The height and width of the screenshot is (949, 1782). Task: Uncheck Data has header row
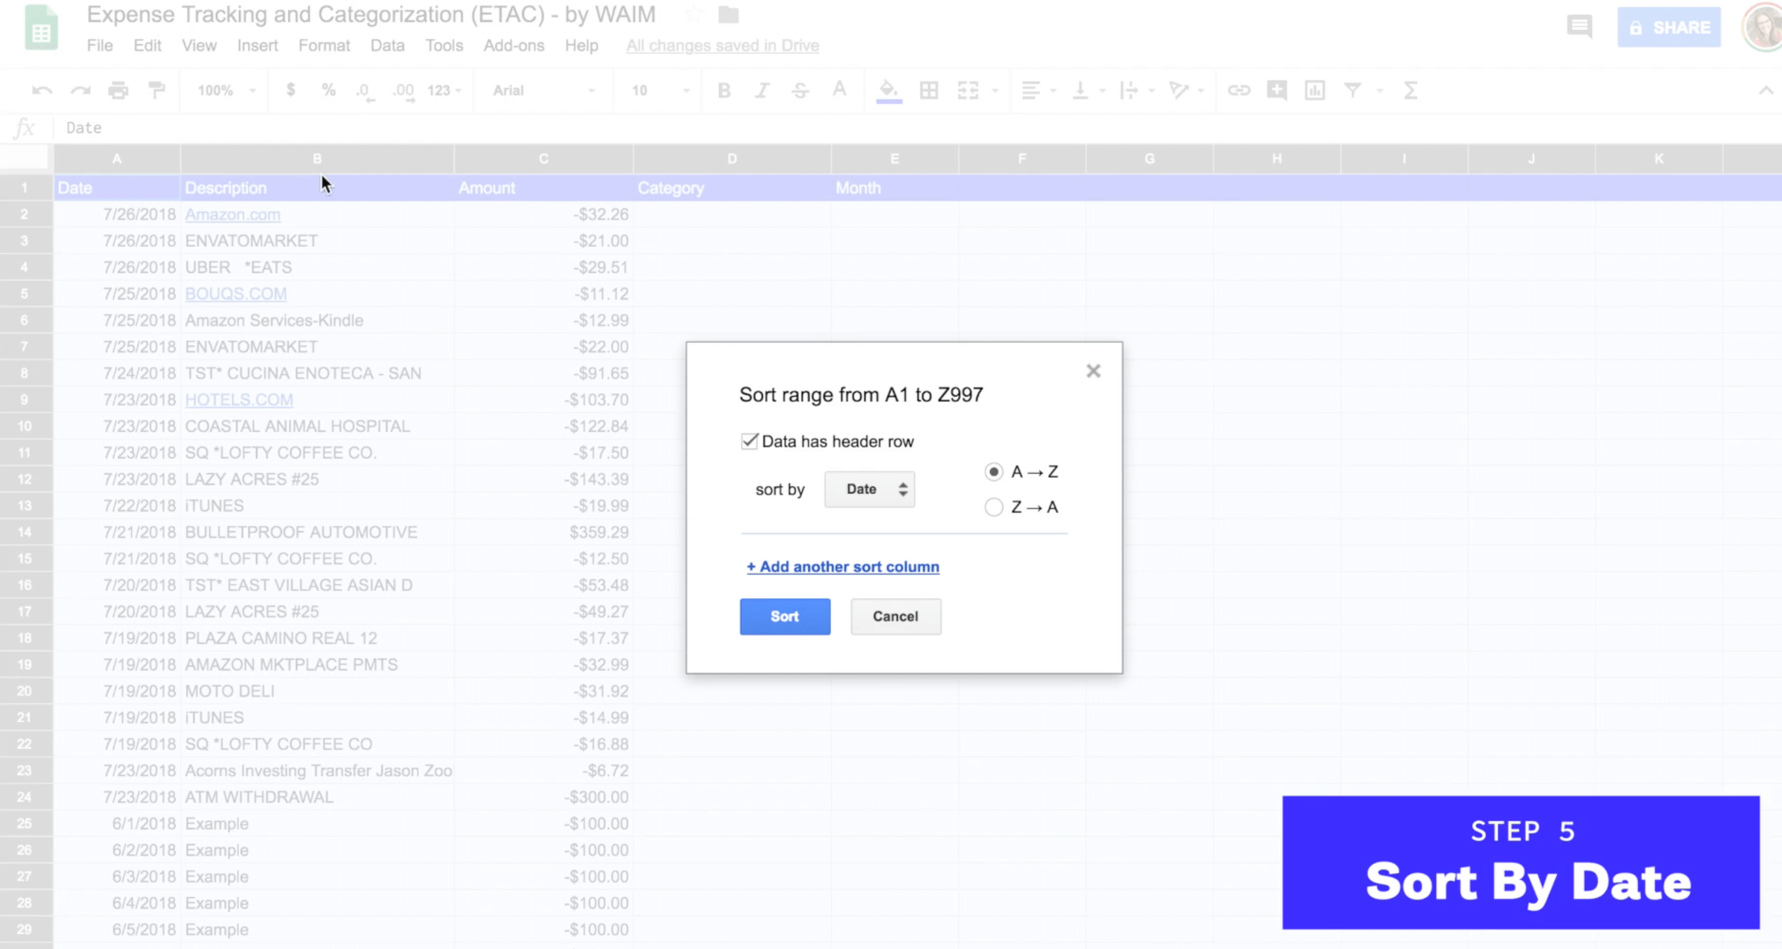coord(749,442)
